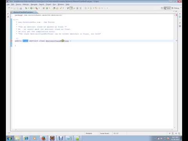Select the AbstractClassNotFinal.java editor tab
188x141 pixels.
click(x=23, y=12)
